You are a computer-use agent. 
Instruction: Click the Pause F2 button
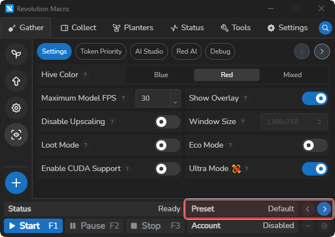pos(95,226)
